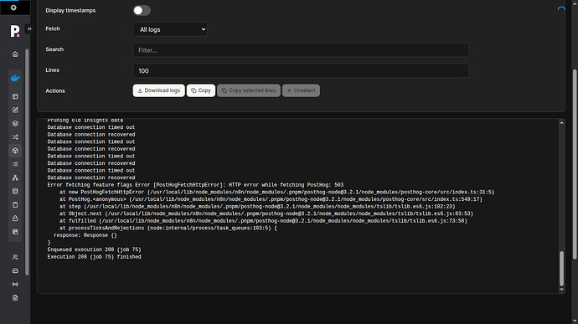
Task: Open the Swarm board icon below padlock
Action: (x=15, y=232)
